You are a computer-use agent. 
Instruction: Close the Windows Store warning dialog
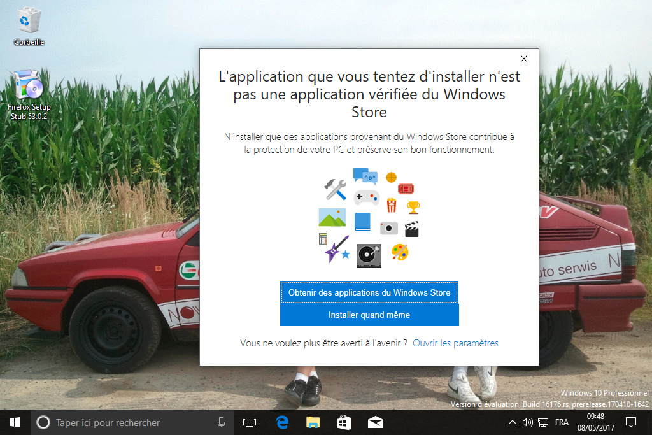[x=524, y=59]
